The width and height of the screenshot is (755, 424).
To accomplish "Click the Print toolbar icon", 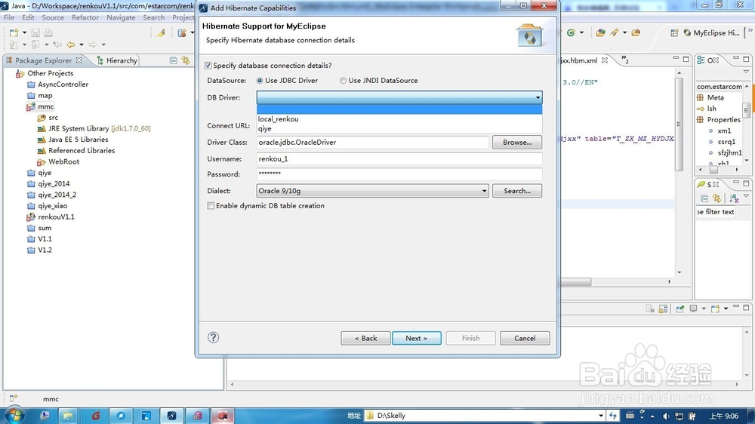I will click(48, 32).
